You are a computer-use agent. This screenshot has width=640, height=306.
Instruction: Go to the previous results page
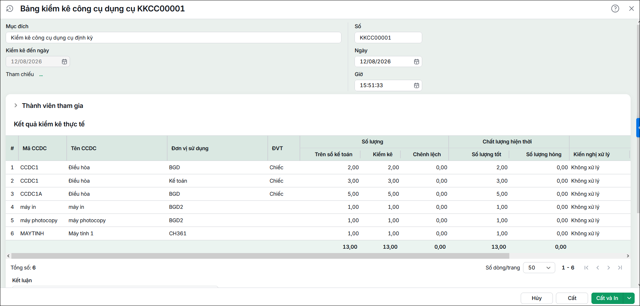click(598, 267)
